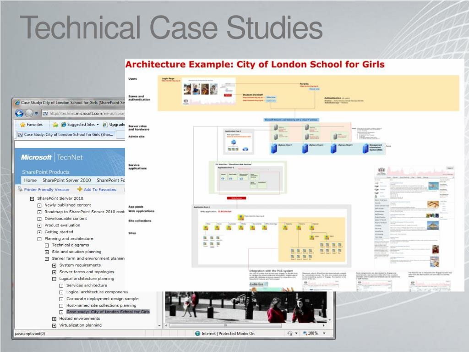The width and height of the screenshot is (469, 352).
Task: Open Roadmap to SharePoint Server 2010 content item
Action: [x=85, y=212]
